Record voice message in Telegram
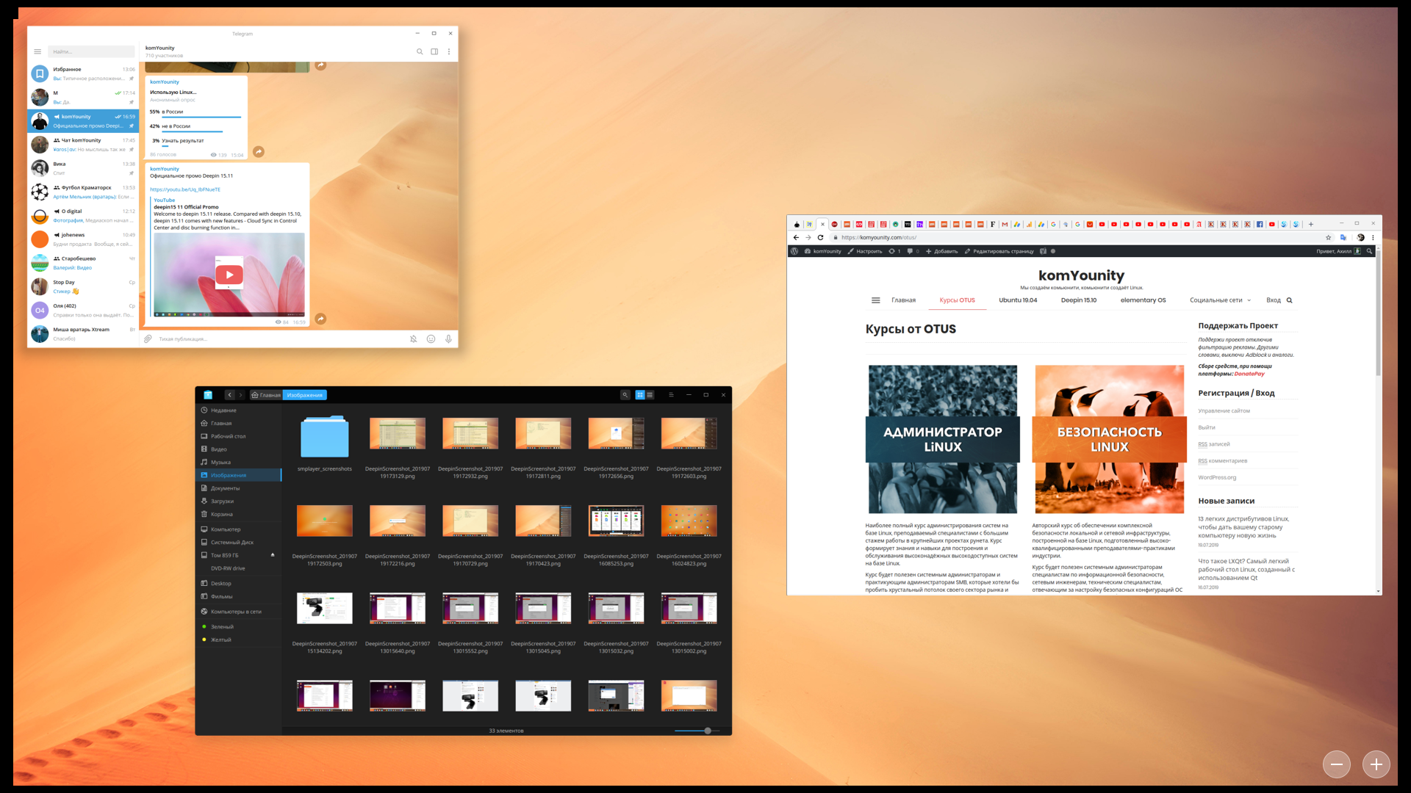 [x=448, y=338]
